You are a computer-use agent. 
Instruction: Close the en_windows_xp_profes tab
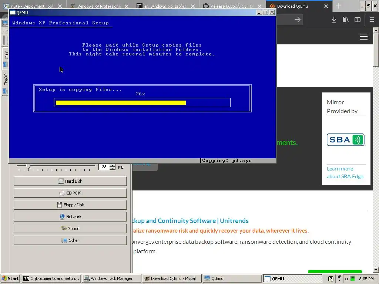pos(192,6)
